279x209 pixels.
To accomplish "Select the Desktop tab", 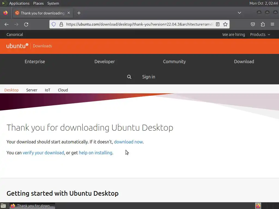I will click(x=11, y=90).
